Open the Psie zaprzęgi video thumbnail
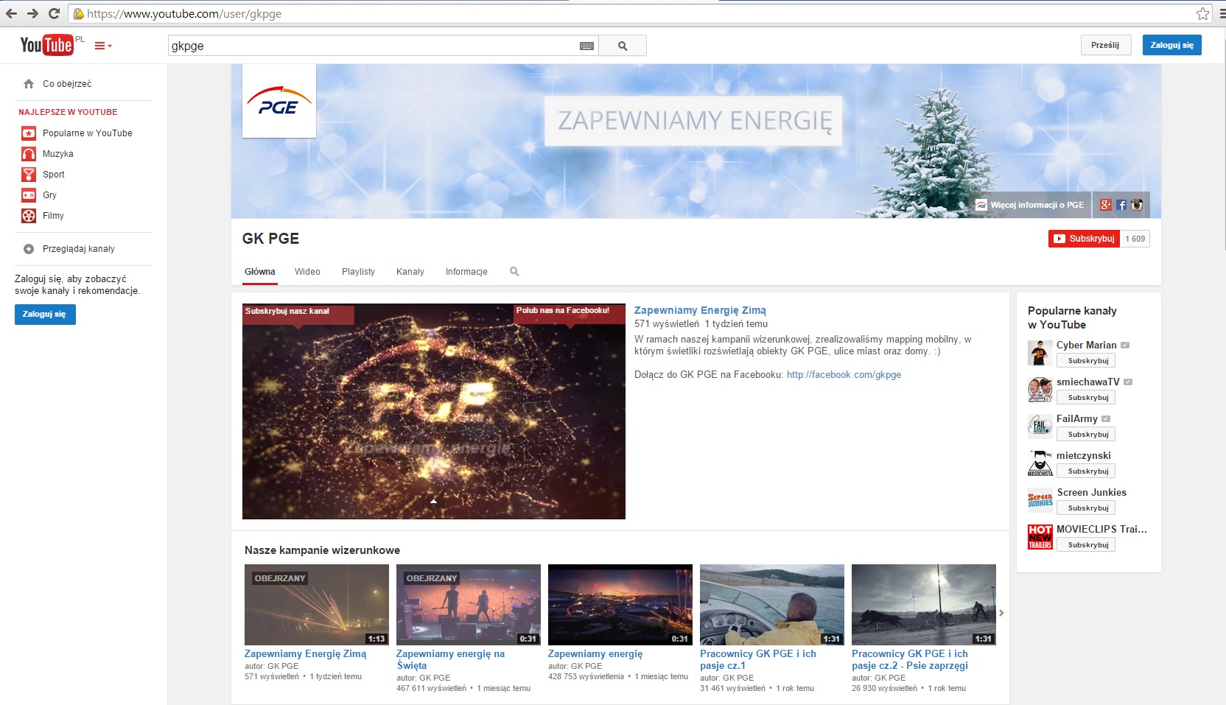Image resolution: width=1226 pixels, height=705 pixels. coord(924,605)
